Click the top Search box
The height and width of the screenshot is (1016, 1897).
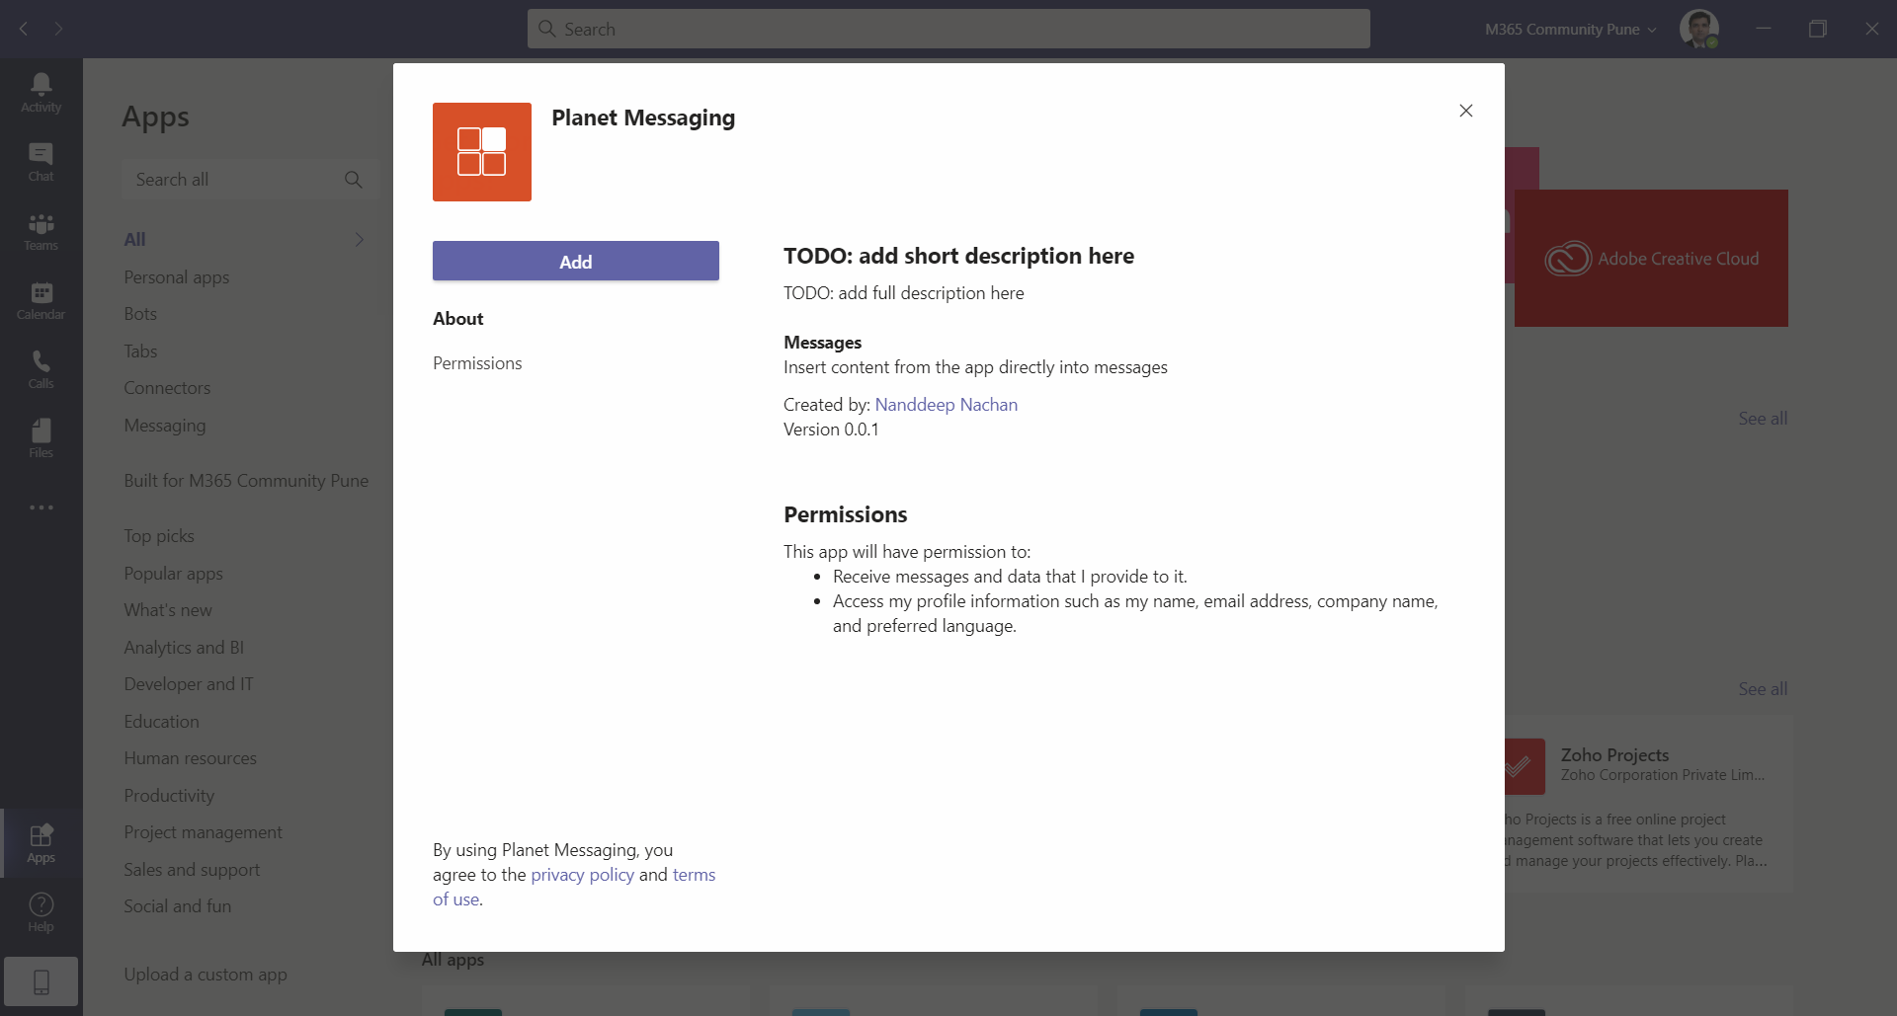click(948, 30)
